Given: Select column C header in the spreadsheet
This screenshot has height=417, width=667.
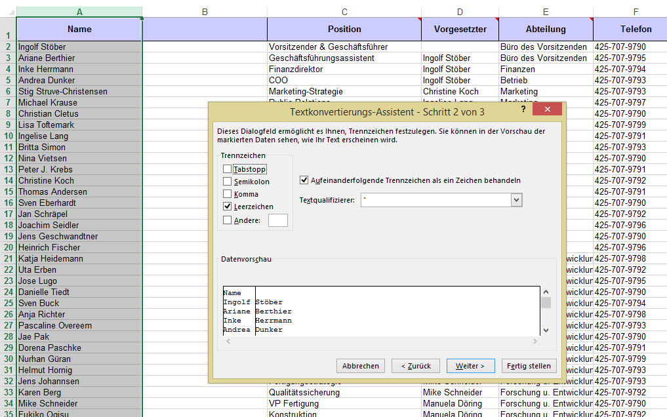Looking at the screenshot, I should 344,12.
